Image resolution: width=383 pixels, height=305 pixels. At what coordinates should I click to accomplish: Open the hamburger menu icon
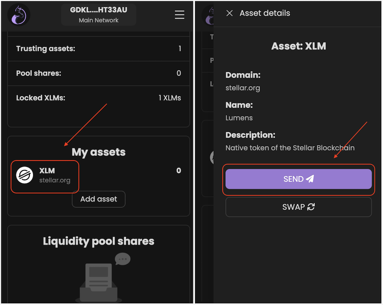point(180,15)
